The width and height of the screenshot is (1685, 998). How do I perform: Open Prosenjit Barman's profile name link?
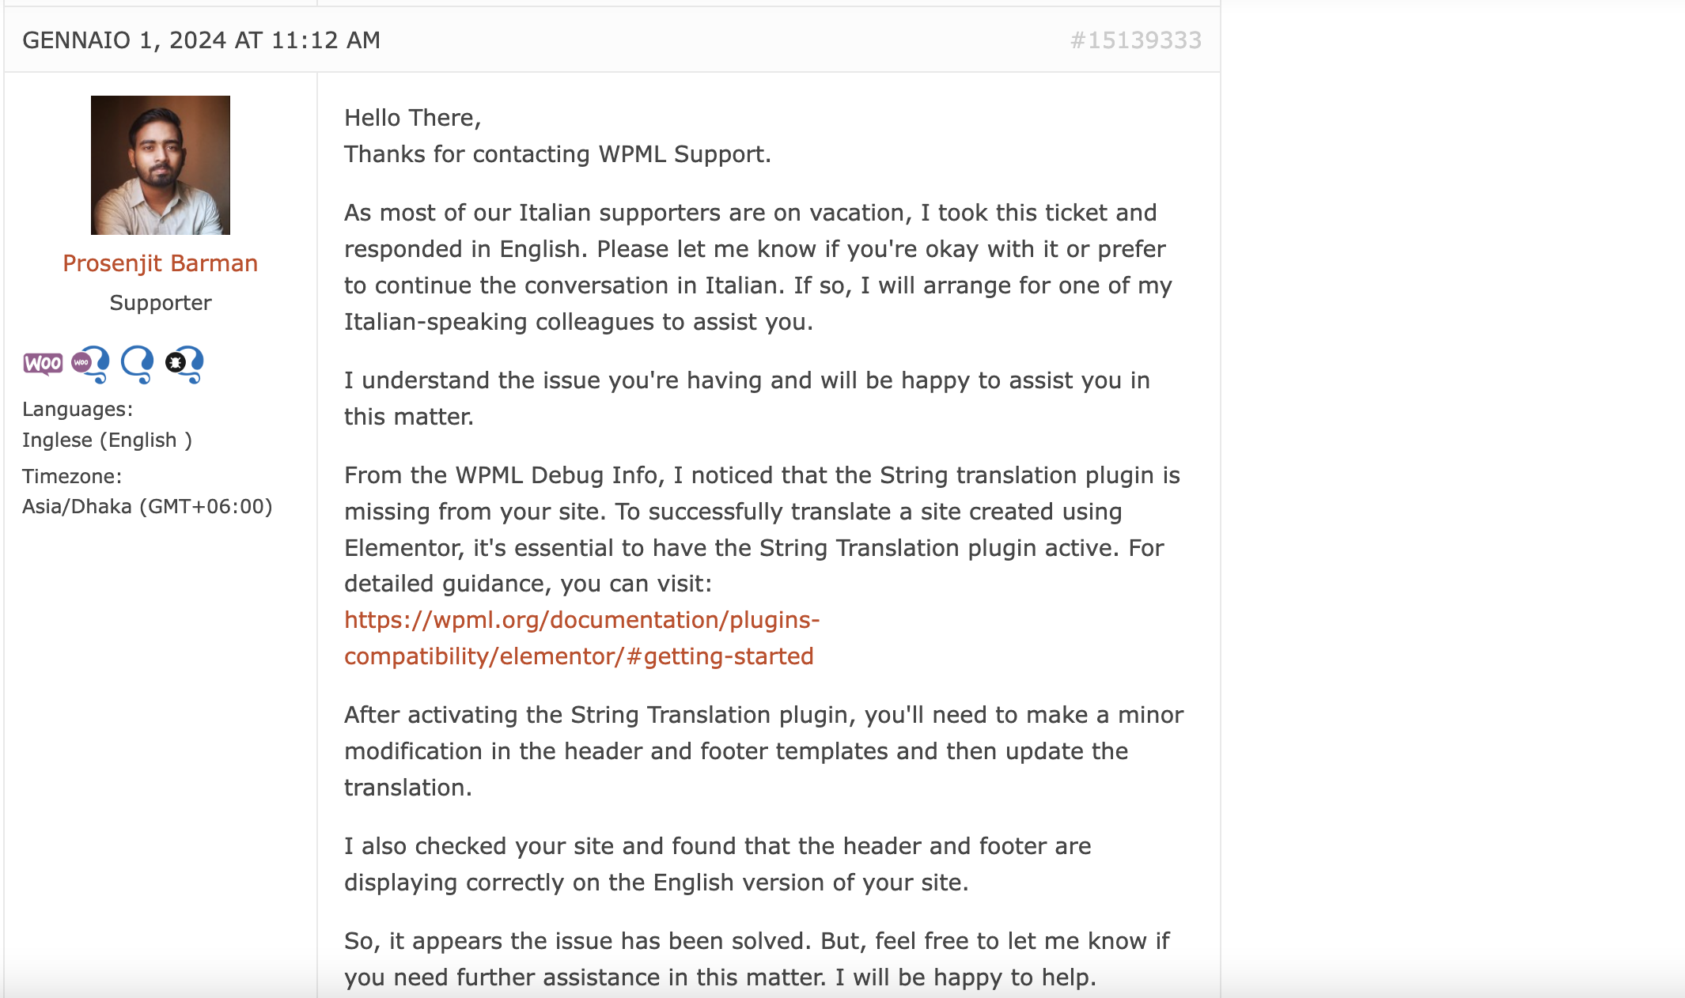[x=161, y=263]
